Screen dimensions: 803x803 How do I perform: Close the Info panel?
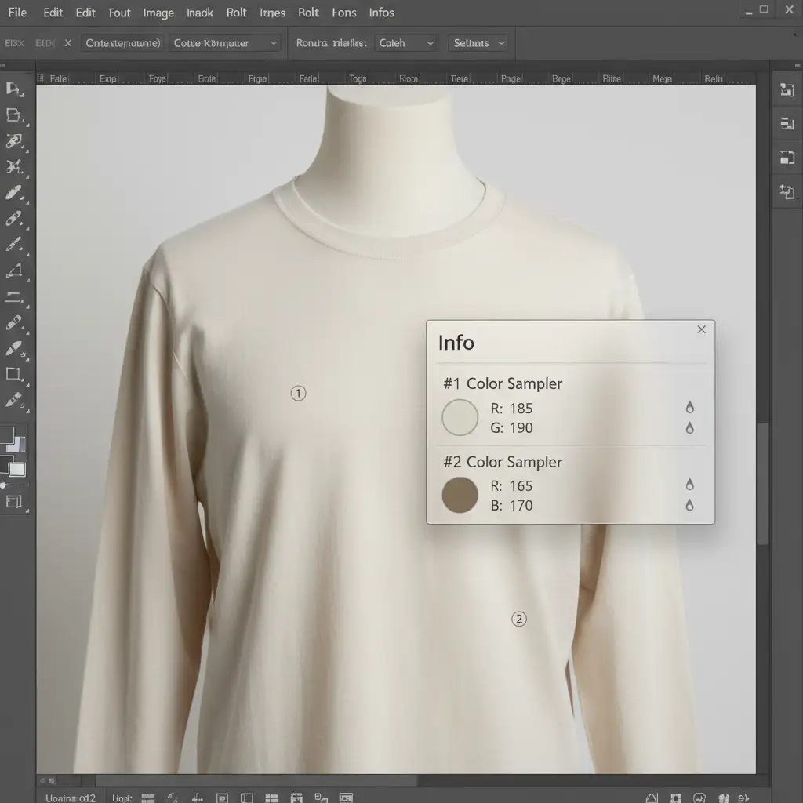tap(701, 329)
